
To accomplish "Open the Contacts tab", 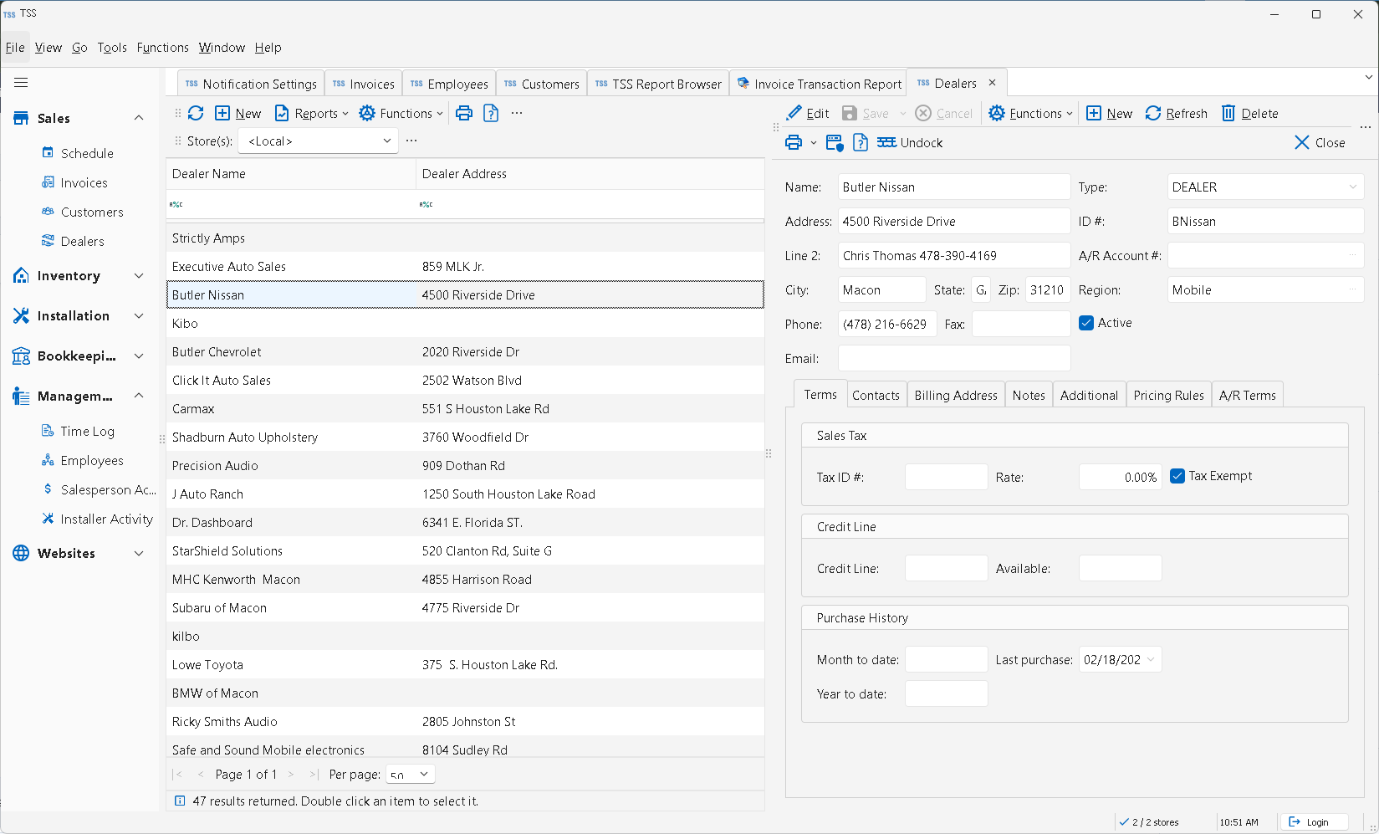I will coord(876,396).
